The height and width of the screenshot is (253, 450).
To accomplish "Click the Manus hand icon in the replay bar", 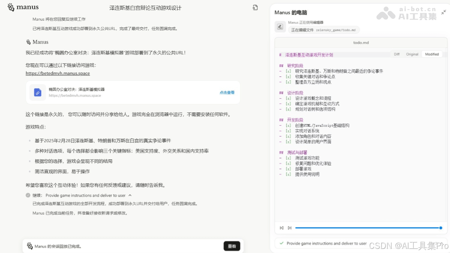I will (x=30, y=246).
